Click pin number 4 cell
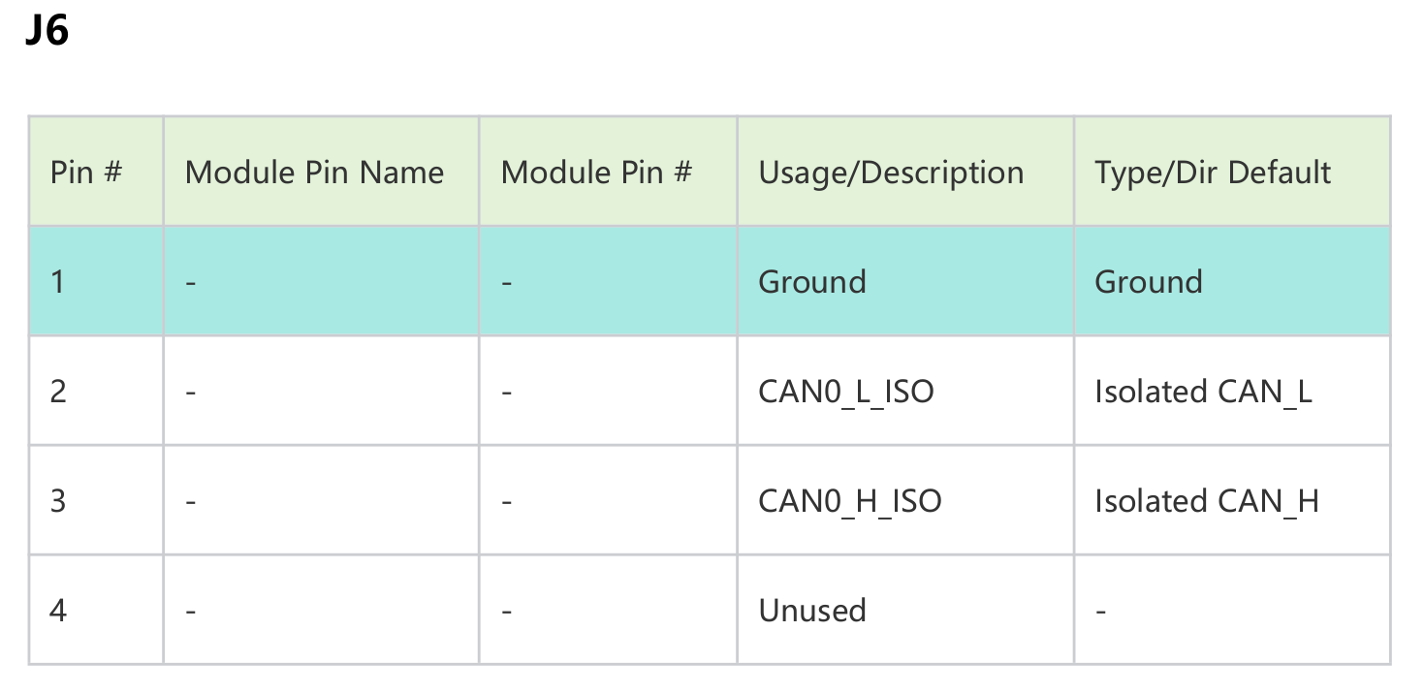Screen dimensions: 1424x694 coord(58,611)
